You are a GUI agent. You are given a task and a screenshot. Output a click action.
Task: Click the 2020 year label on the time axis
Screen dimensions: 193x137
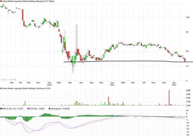coord(49,85)
